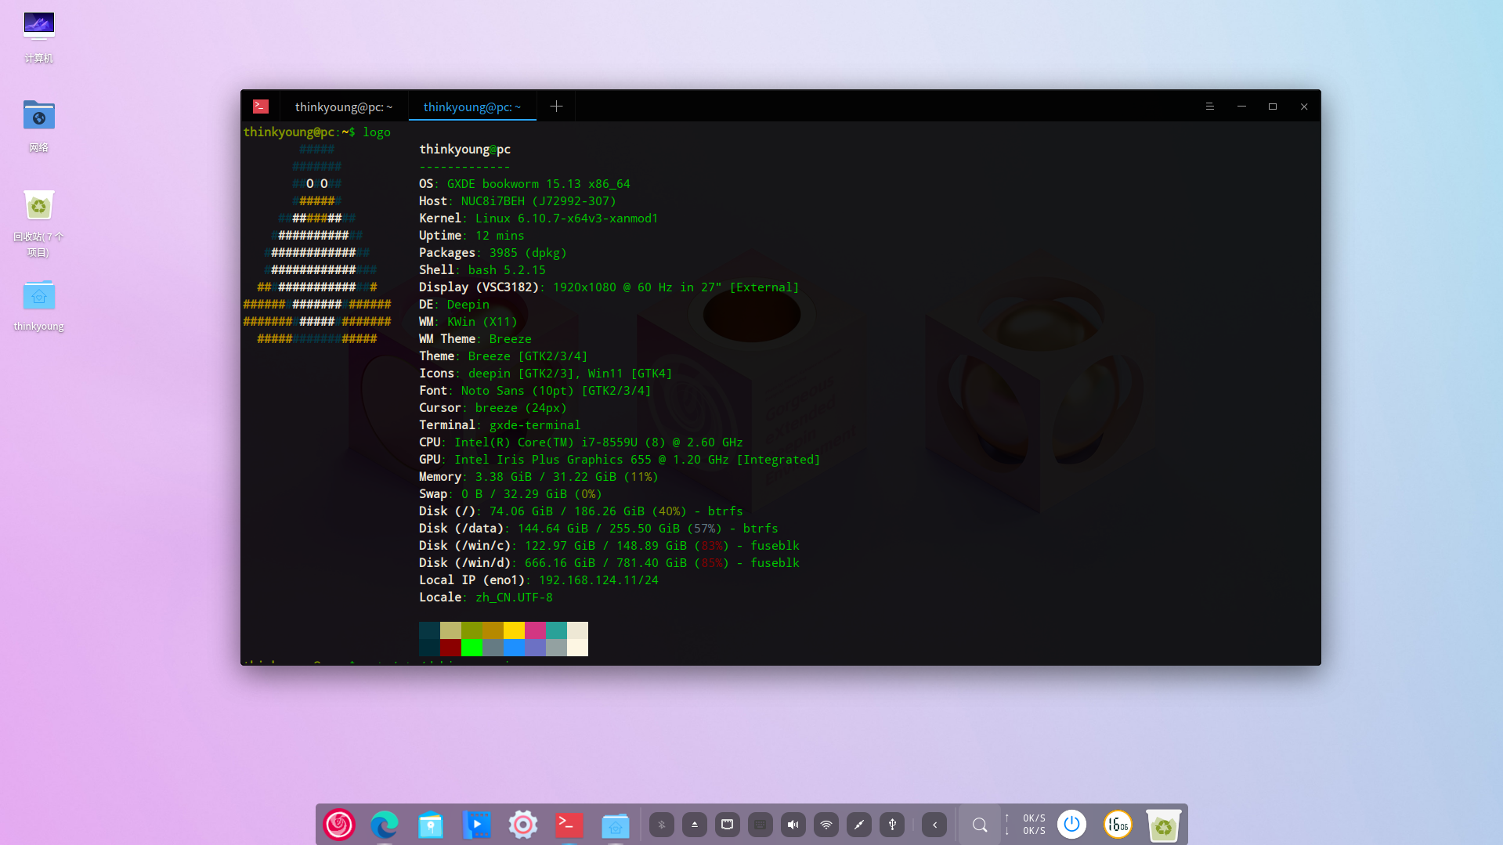Click the Locale value 'zh_CN.UTF-8'

click(x=515, y=598)
